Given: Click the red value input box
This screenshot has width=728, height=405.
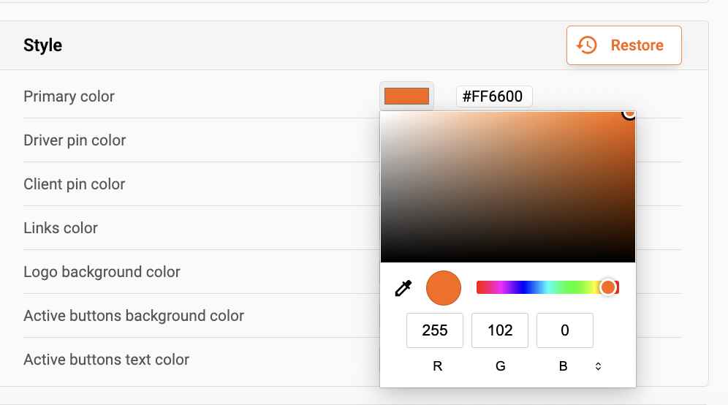Looking at the screenshot, I should (435, 330).
